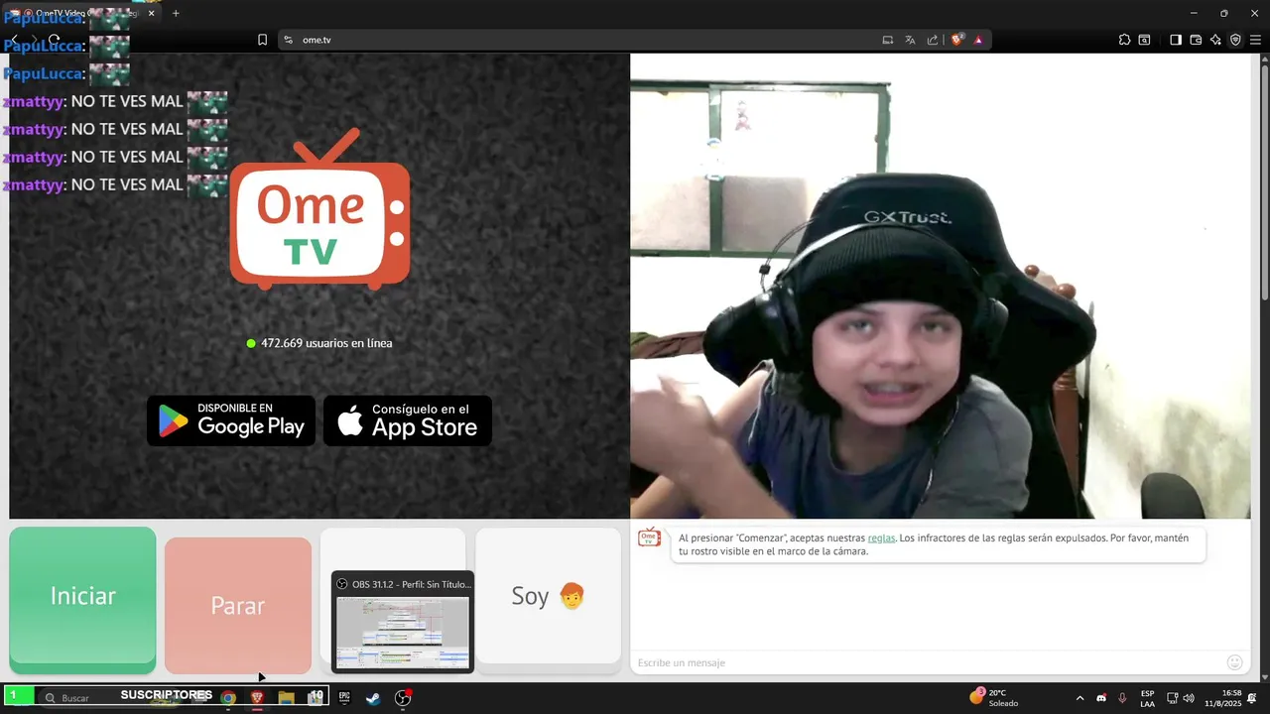Open the emoji picker in the chat box
This screenshot has height=714, width=1270.
[x=1234, y=662]
